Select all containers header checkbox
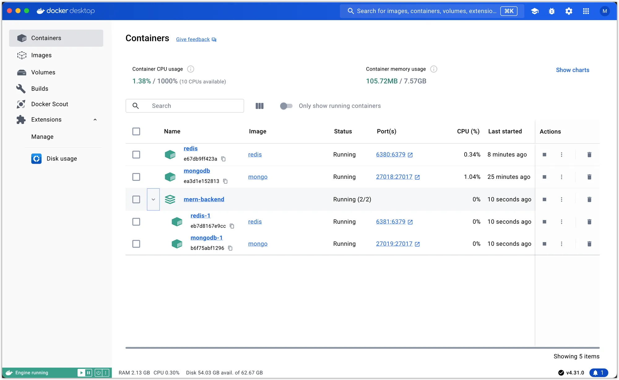The width and height of the screenshot is (619, 380). [136, 131]
